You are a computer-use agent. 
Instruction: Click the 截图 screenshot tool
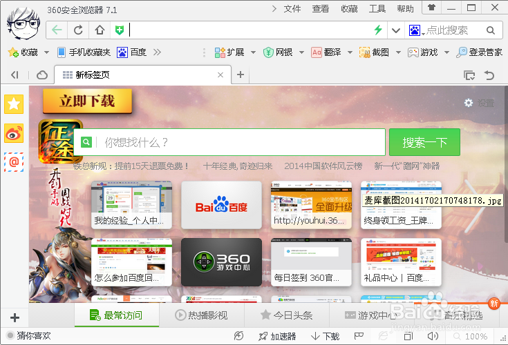pos(374,52)
